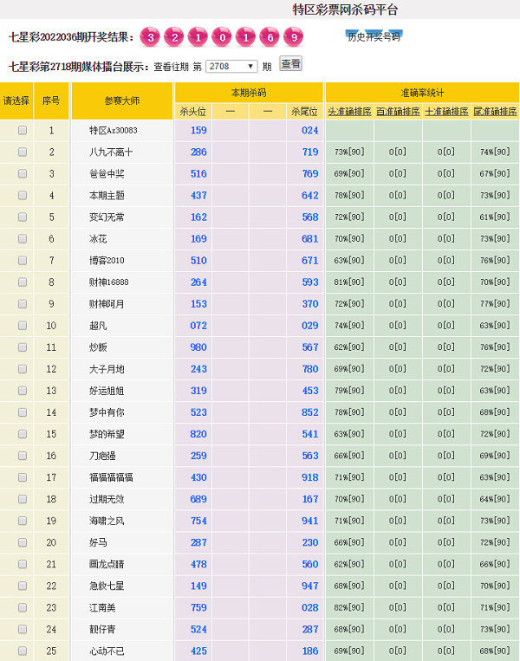Sort by 头准确排序 column header

[349, 112]
